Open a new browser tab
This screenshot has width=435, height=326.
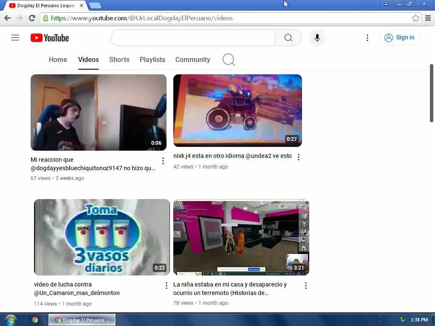click(x=95, y=5)
